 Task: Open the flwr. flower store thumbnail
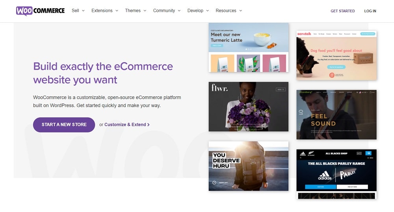(x=249, y=107)
